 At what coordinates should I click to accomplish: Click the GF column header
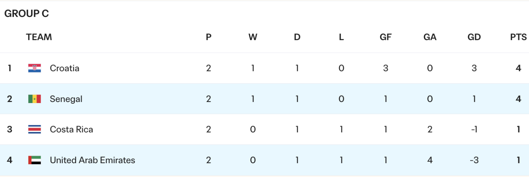pyautogui.click(x=386, y=37)
